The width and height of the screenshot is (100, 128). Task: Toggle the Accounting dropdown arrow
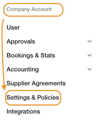[90, 69]
